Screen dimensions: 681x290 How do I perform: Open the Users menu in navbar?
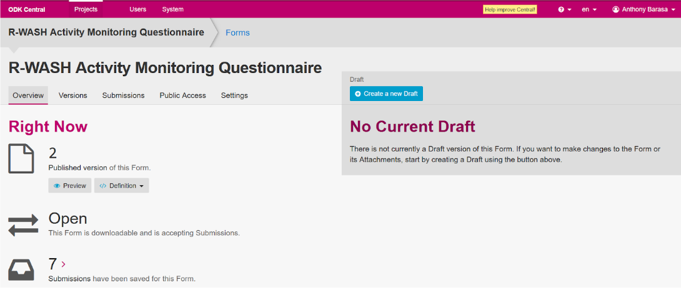(137, 9)
